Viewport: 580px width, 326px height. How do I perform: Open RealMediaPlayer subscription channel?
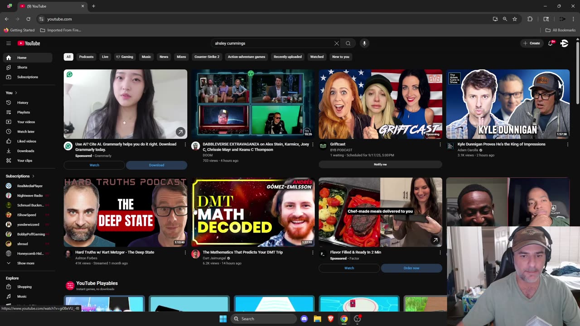click(28, 186)
